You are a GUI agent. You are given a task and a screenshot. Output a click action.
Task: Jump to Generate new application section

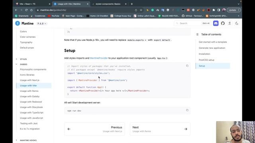pos(212,48)
